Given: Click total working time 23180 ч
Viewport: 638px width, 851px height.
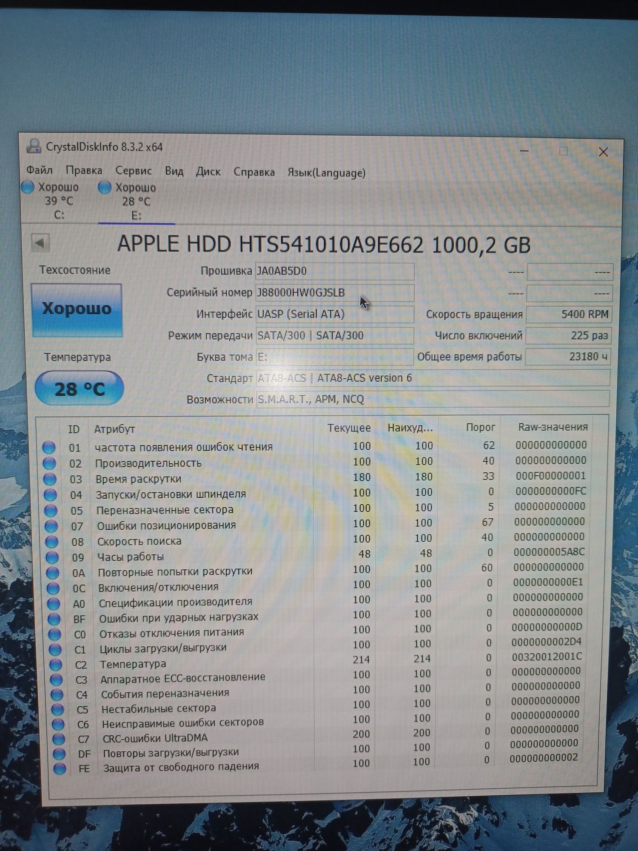Looking at the screenshot, I should (569, 357).
